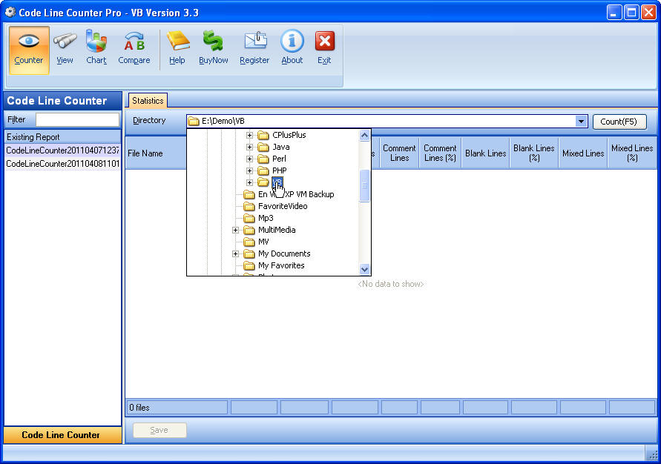Click the My Favorites folder icon
661x464 pixels.
pos(249,265)
